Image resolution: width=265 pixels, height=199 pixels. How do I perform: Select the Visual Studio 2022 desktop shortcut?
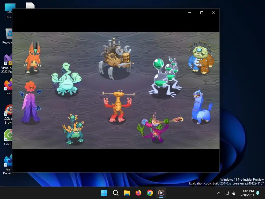click(7, 64)
